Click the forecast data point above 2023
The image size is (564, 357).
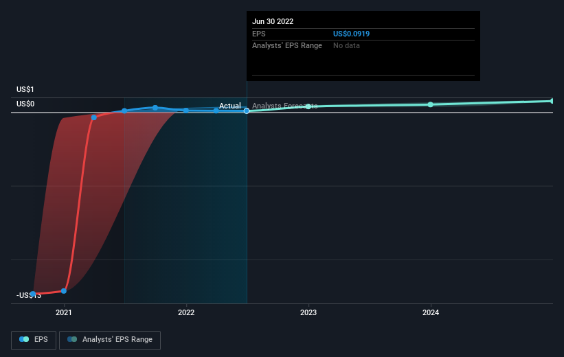click(x=308, y=106)
